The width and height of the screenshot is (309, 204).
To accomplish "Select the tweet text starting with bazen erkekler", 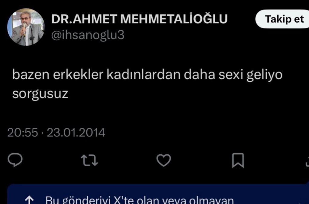I will [x=147, y=84].
